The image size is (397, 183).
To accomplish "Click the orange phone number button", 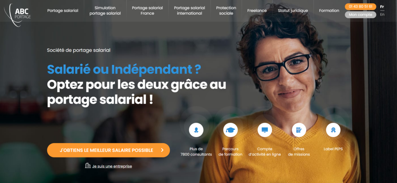I will (361, 7).
